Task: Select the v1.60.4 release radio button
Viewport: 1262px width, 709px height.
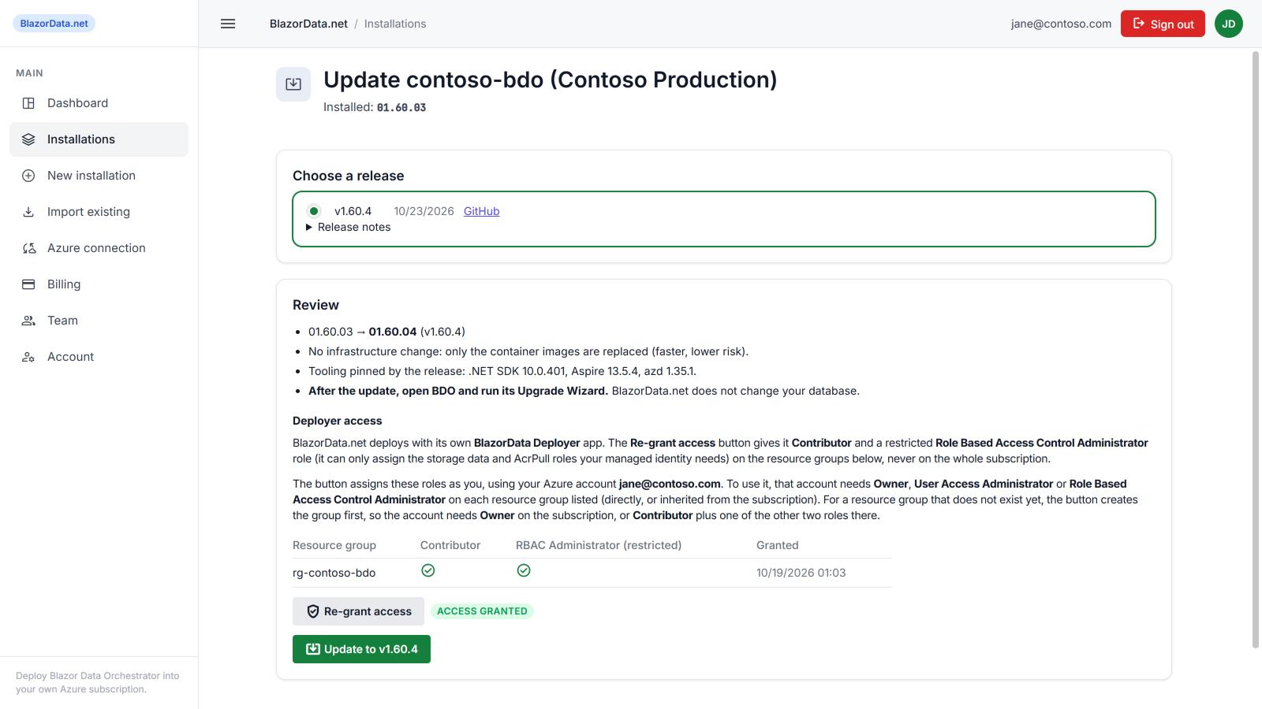Action: [x=314, y=211]
